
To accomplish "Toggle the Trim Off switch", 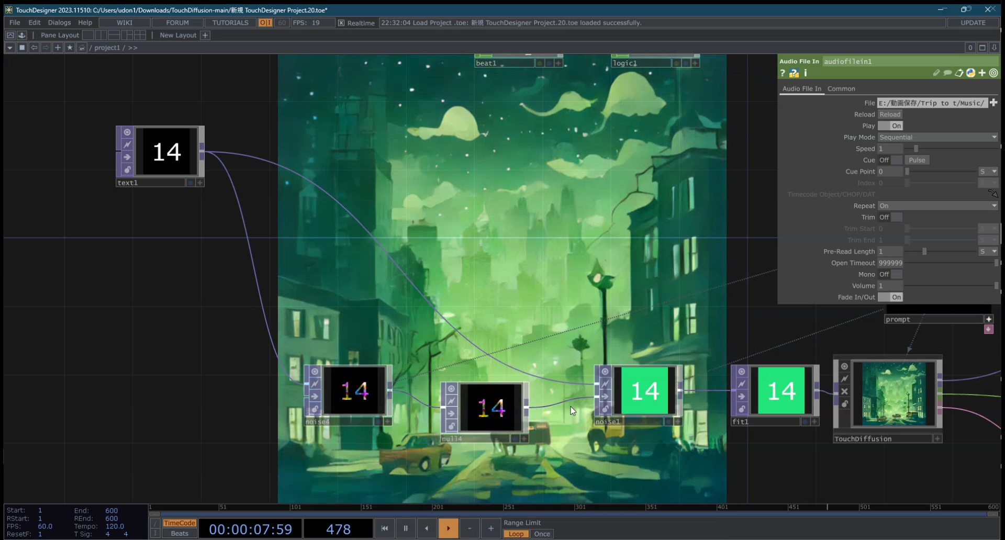I will click(x=890, y=217).
